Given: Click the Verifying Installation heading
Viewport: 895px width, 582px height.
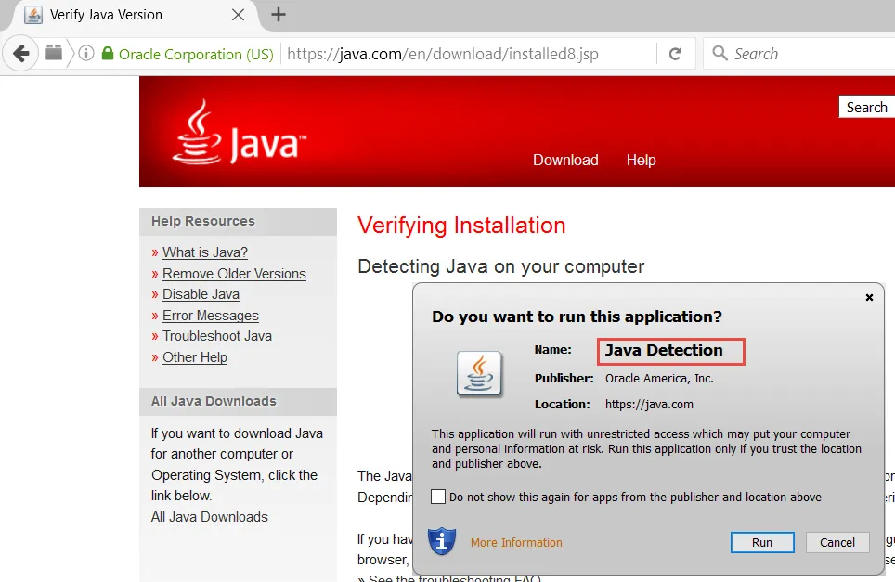Looking at the screenshot, I should tap(461, 226).
